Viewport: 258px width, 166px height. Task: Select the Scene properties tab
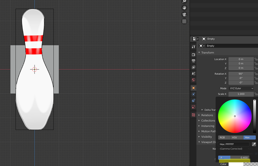(x=193, y=73)
